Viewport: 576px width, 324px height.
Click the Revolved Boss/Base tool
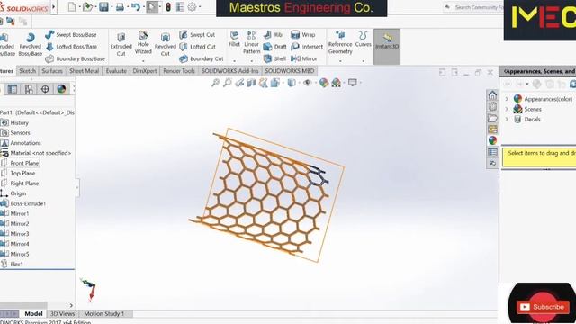(x=30, y=44)
